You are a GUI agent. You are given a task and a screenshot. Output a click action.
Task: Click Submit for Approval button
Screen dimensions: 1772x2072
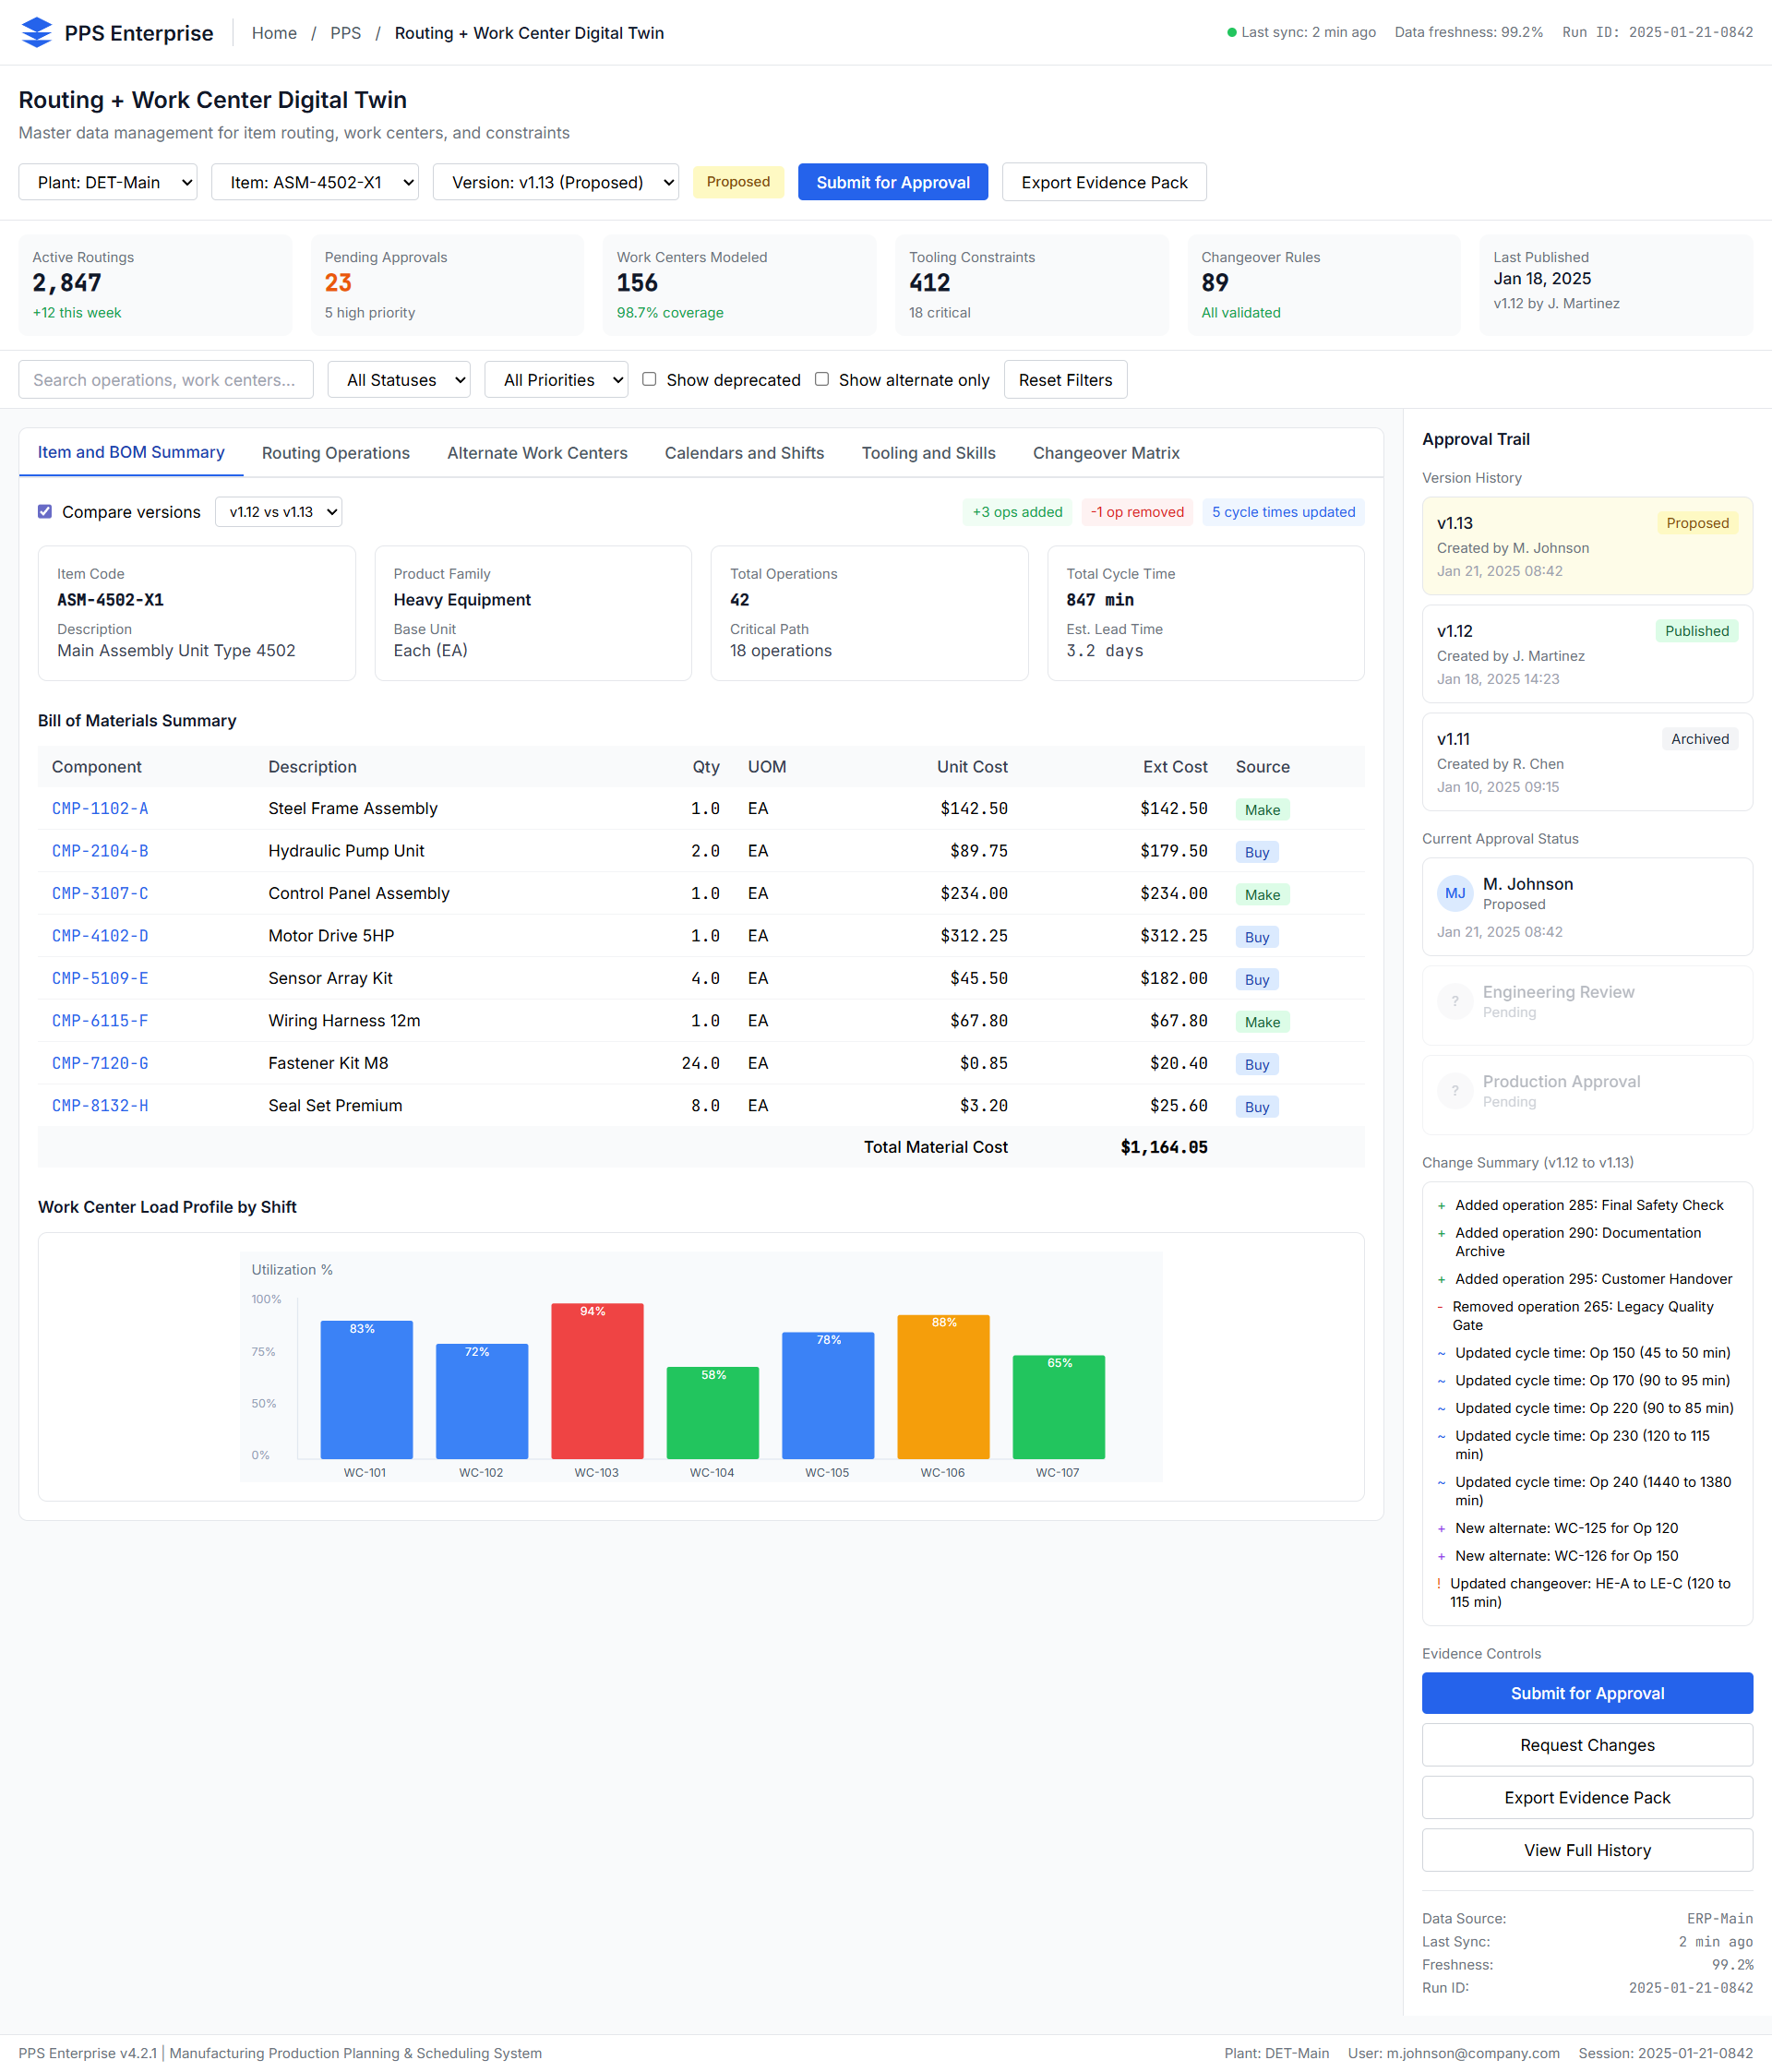click(892, 182)
